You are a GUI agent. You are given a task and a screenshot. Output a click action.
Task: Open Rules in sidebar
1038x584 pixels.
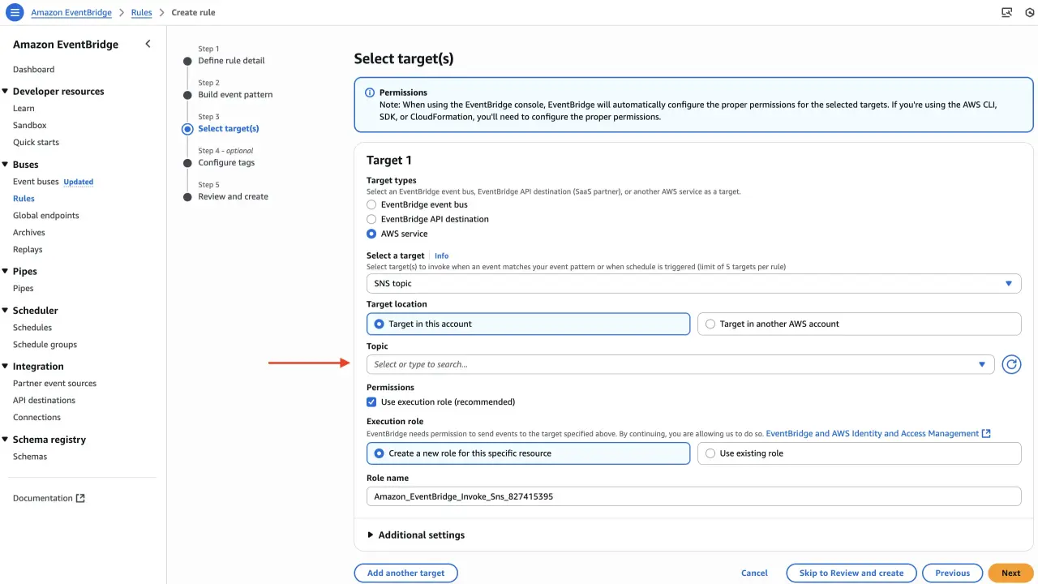click(x=24, y=199)
